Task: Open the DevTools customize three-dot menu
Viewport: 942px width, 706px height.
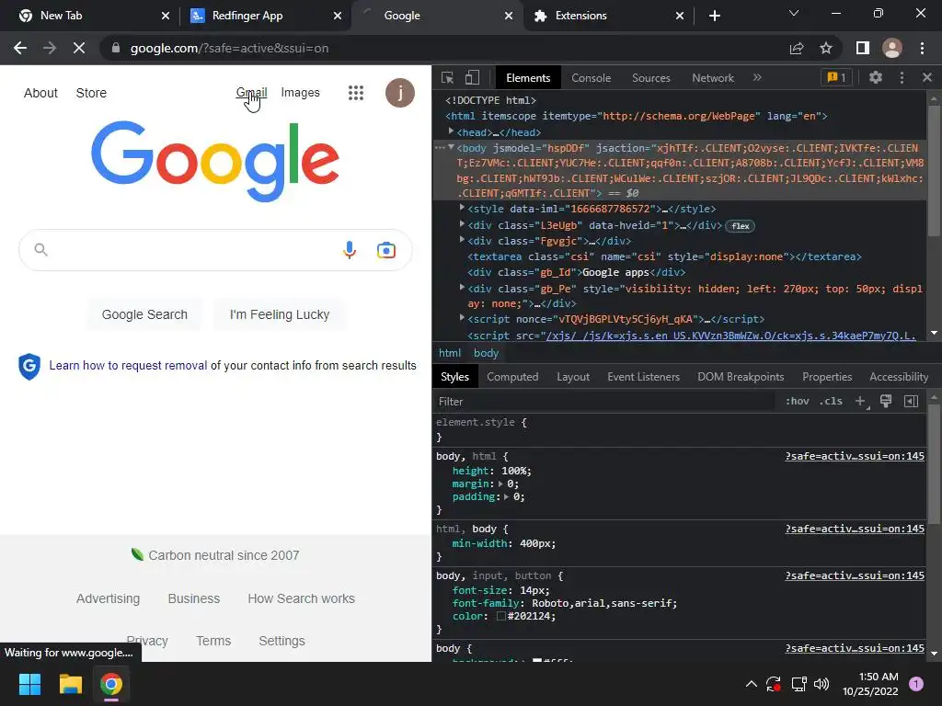Action: [902, 77]
